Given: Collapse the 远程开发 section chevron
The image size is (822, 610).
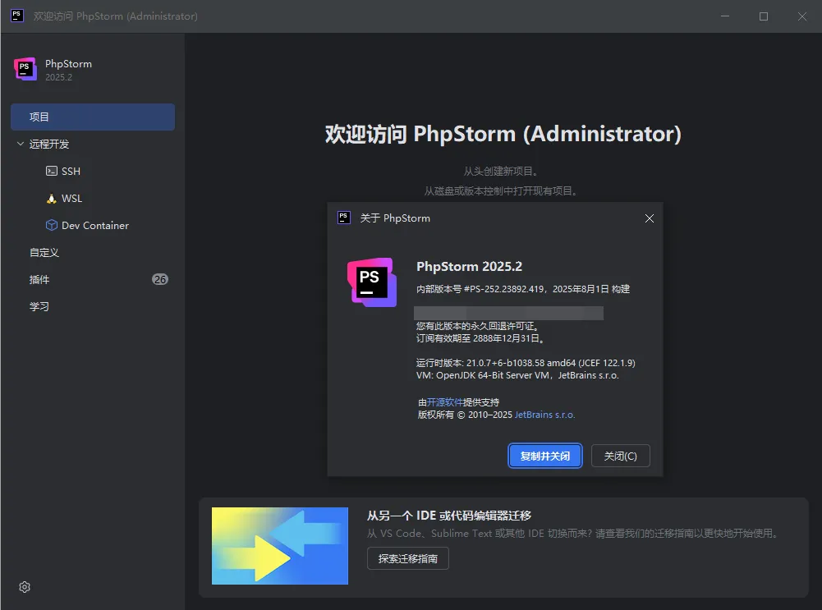Looking at the screenshot, I should (21, 144).
